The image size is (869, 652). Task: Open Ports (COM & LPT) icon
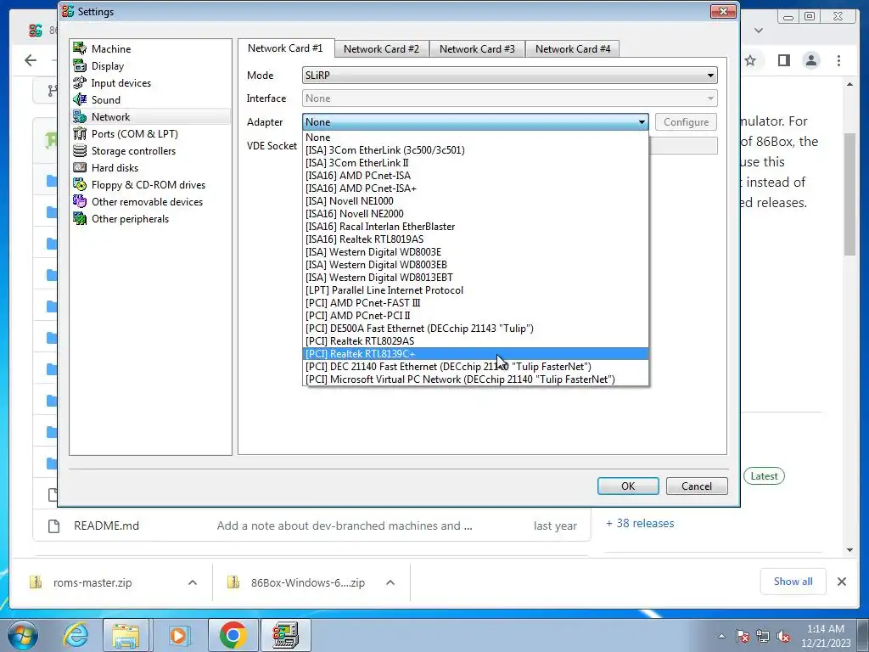[x=80, y=134]
